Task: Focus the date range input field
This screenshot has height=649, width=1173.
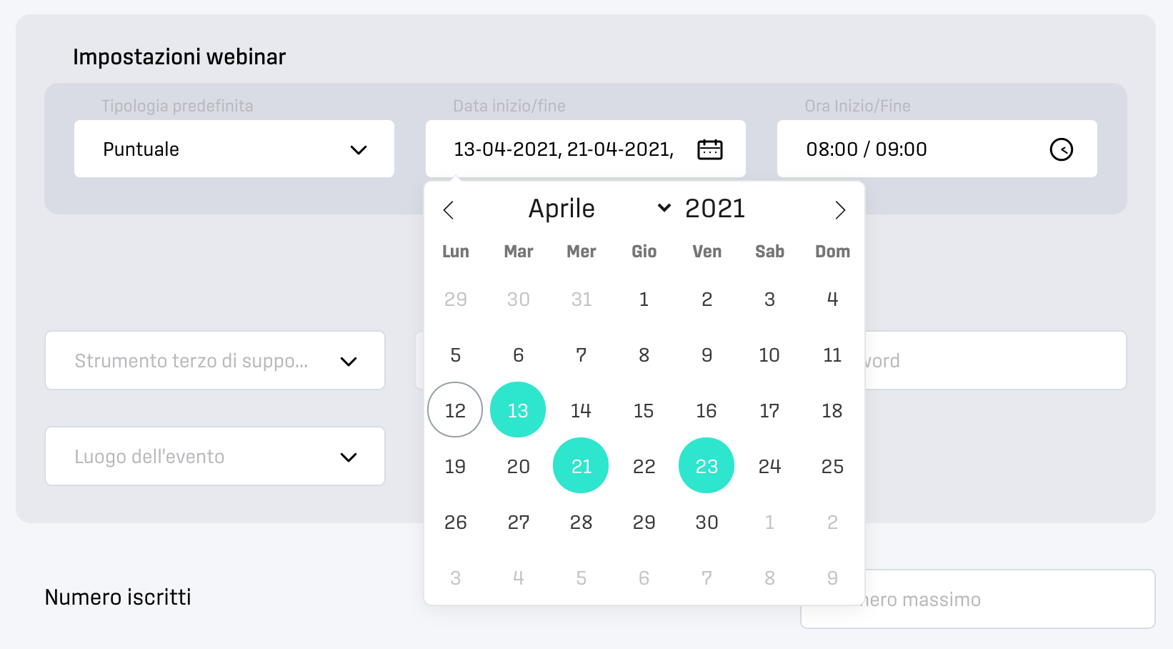Action: coord(586,149)
